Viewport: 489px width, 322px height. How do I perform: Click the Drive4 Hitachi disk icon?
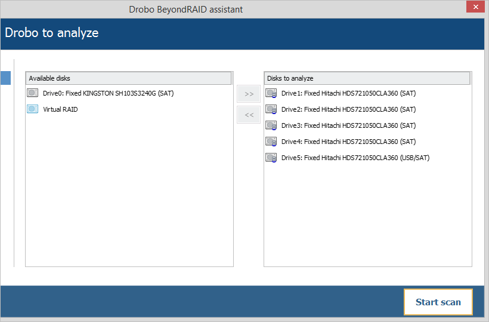[271, 142]
